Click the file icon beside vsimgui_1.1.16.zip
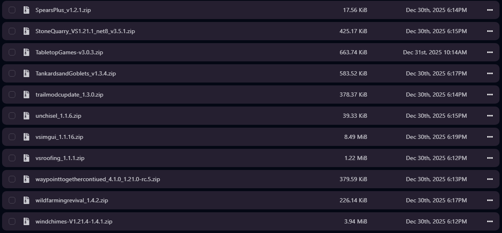Screen dimensions: 502x233 [27, 137]
